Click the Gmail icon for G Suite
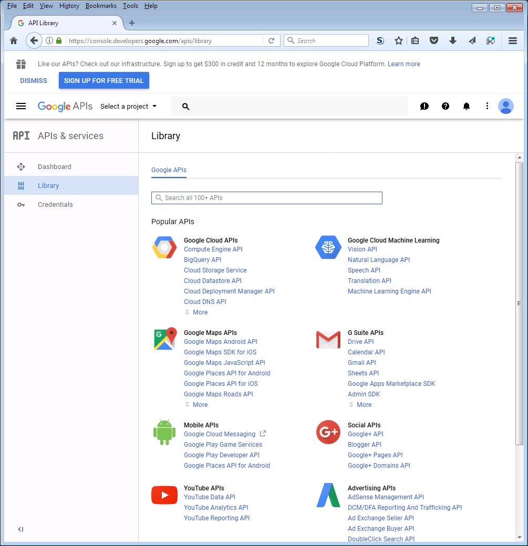This screenshot has height=546, width=528. click(x=328, y=340)
